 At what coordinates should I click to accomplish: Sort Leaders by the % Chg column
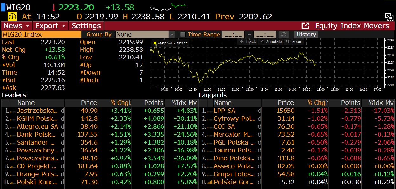pyautogui.click(x=115, y=103)
